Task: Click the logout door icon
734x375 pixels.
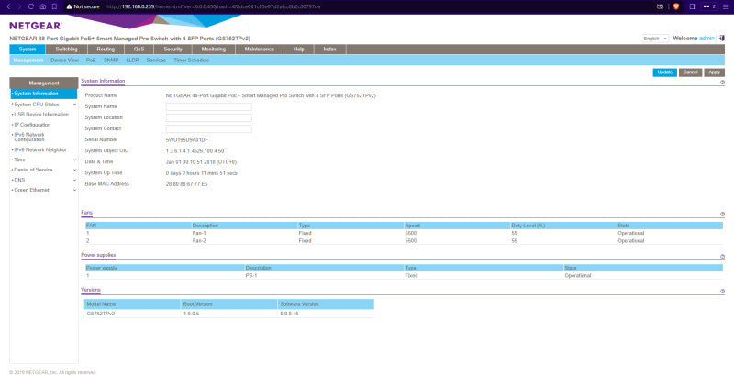Action: (722, 38)
